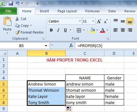Open the Name Box dropdown arrow
Image resolution: width=137 pixels, height=112 pixels.
coord(46,46)
